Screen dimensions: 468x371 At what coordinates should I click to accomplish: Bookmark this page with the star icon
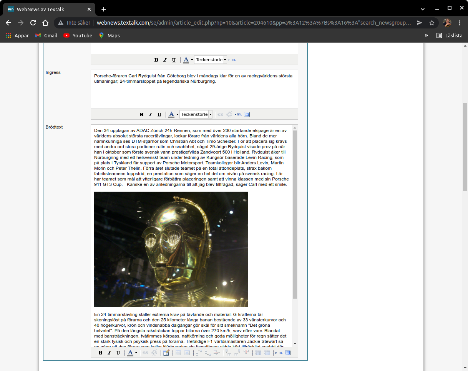(x=432, y=23)
